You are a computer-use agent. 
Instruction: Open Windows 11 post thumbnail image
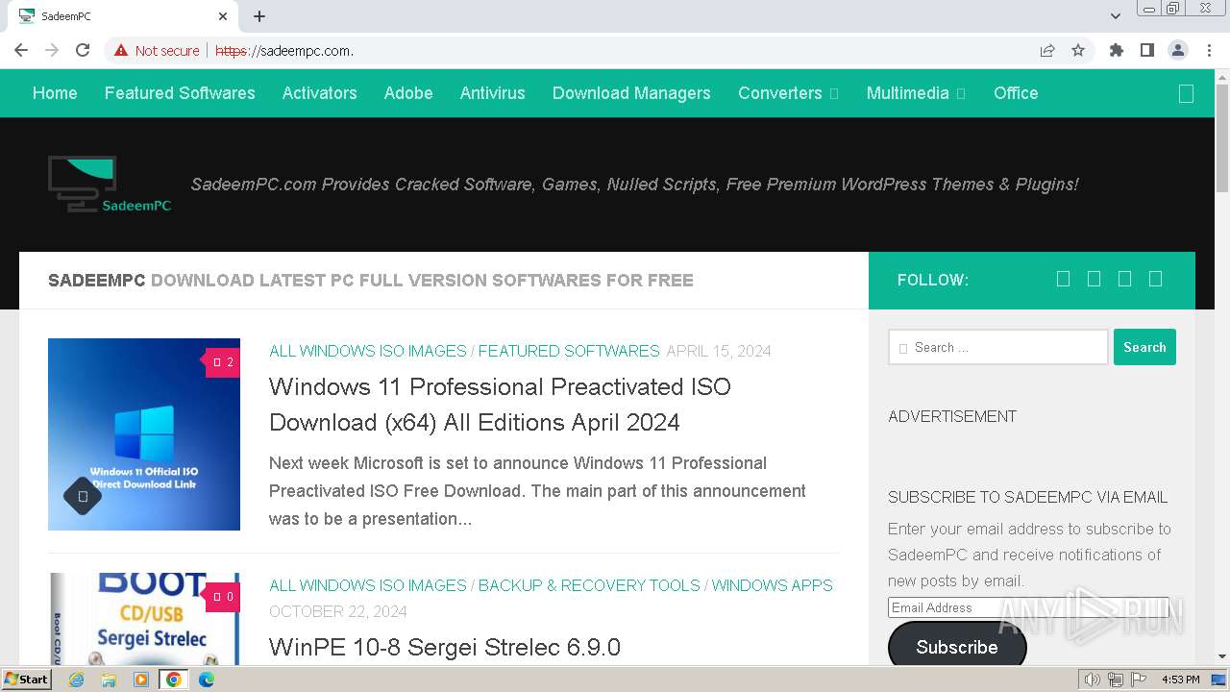(144, 434)
